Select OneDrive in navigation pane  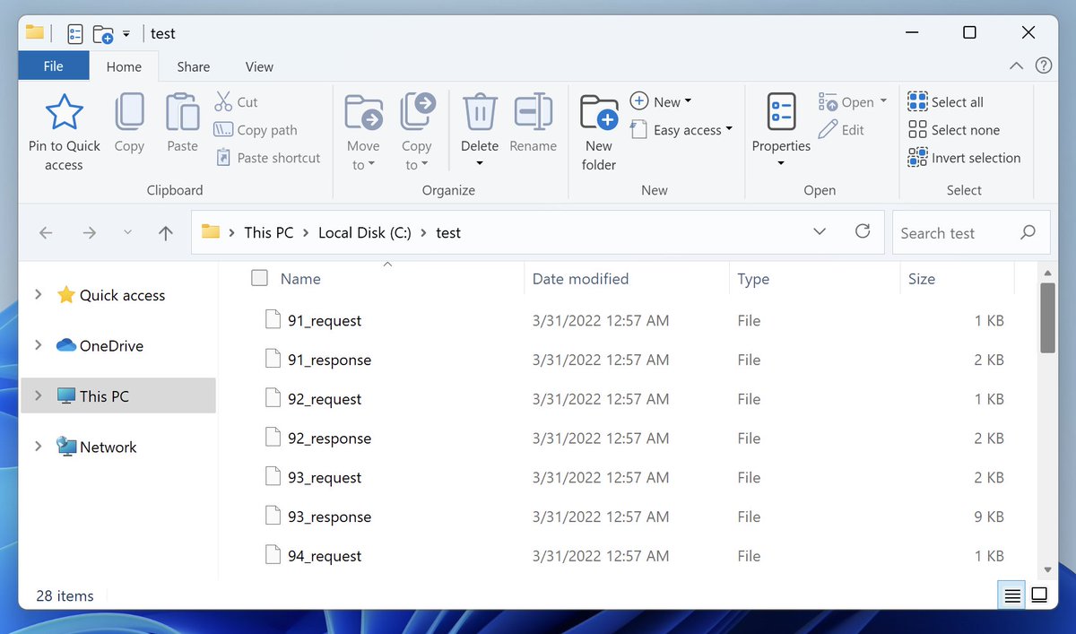tap(100, 345)
